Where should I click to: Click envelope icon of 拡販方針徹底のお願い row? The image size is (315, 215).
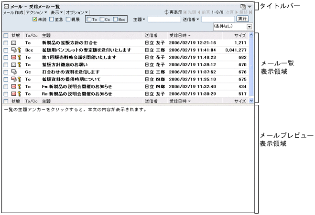[x=14, y=64]
